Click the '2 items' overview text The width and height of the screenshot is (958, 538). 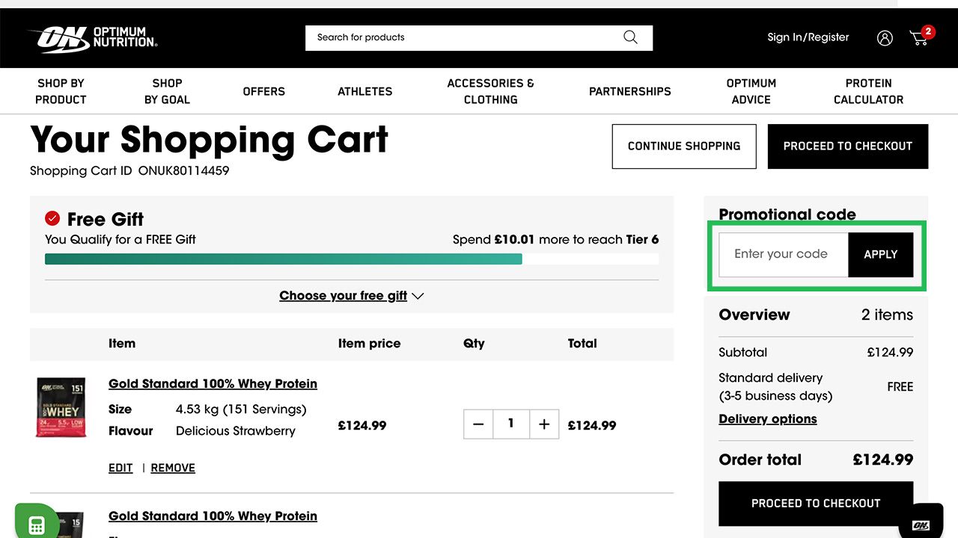pyautogui.click(x=887, y=315)
